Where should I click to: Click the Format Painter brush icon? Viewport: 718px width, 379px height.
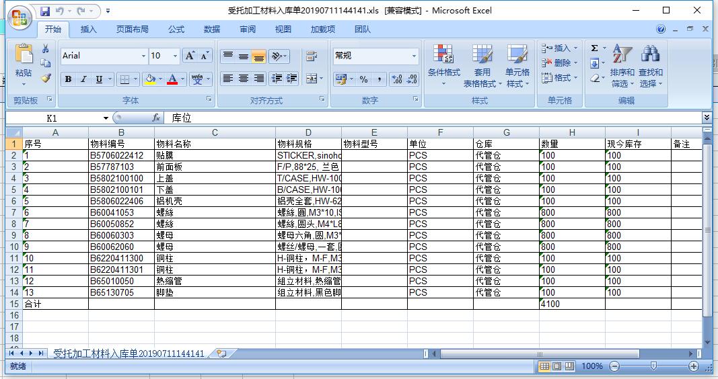pyautogui.click(x=46, y=78)
